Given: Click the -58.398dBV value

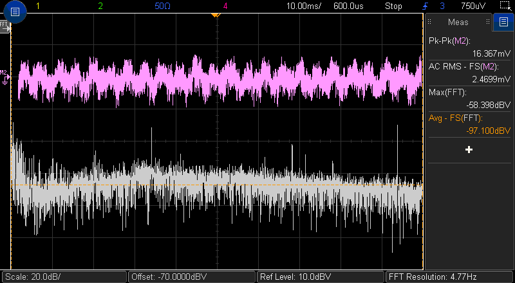Looking at the screenshot, I should point(489,105).
